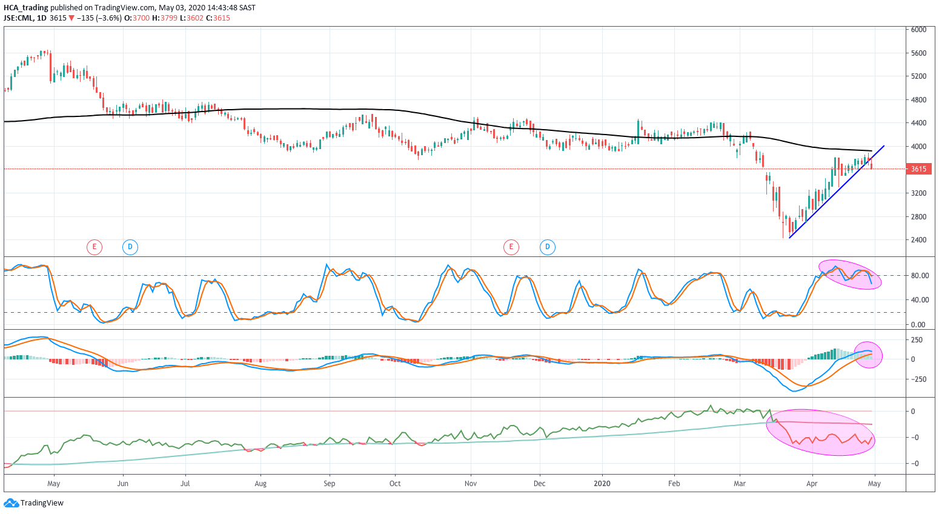Click the Aug label on the time axis
The image size is (939, 514).
click(260, 484)
